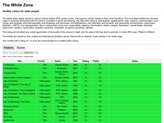The height and width of the screenshot is (123, 164).
Task: Click 'Age of Empires II: The Conquerors' title
Action: (19, 90)
